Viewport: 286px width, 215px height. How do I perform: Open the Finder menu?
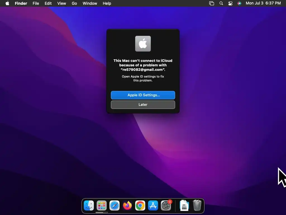(21, 3)
